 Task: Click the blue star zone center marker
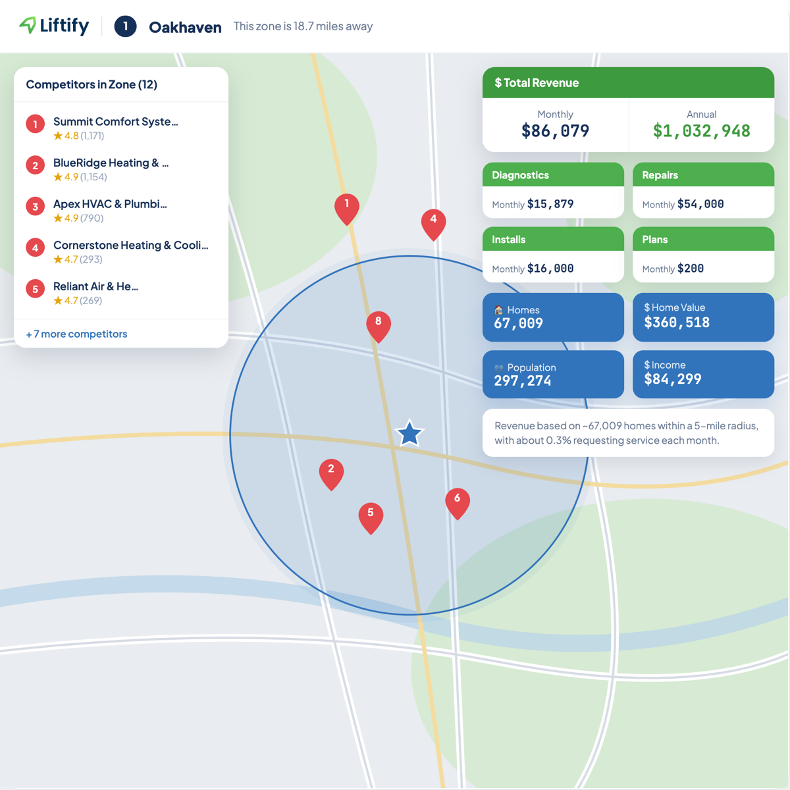tap(409, 433)
